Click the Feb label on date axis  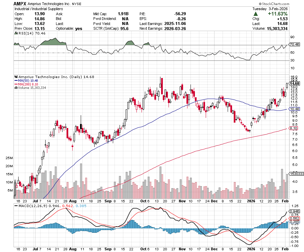click(x=285, y=200)
